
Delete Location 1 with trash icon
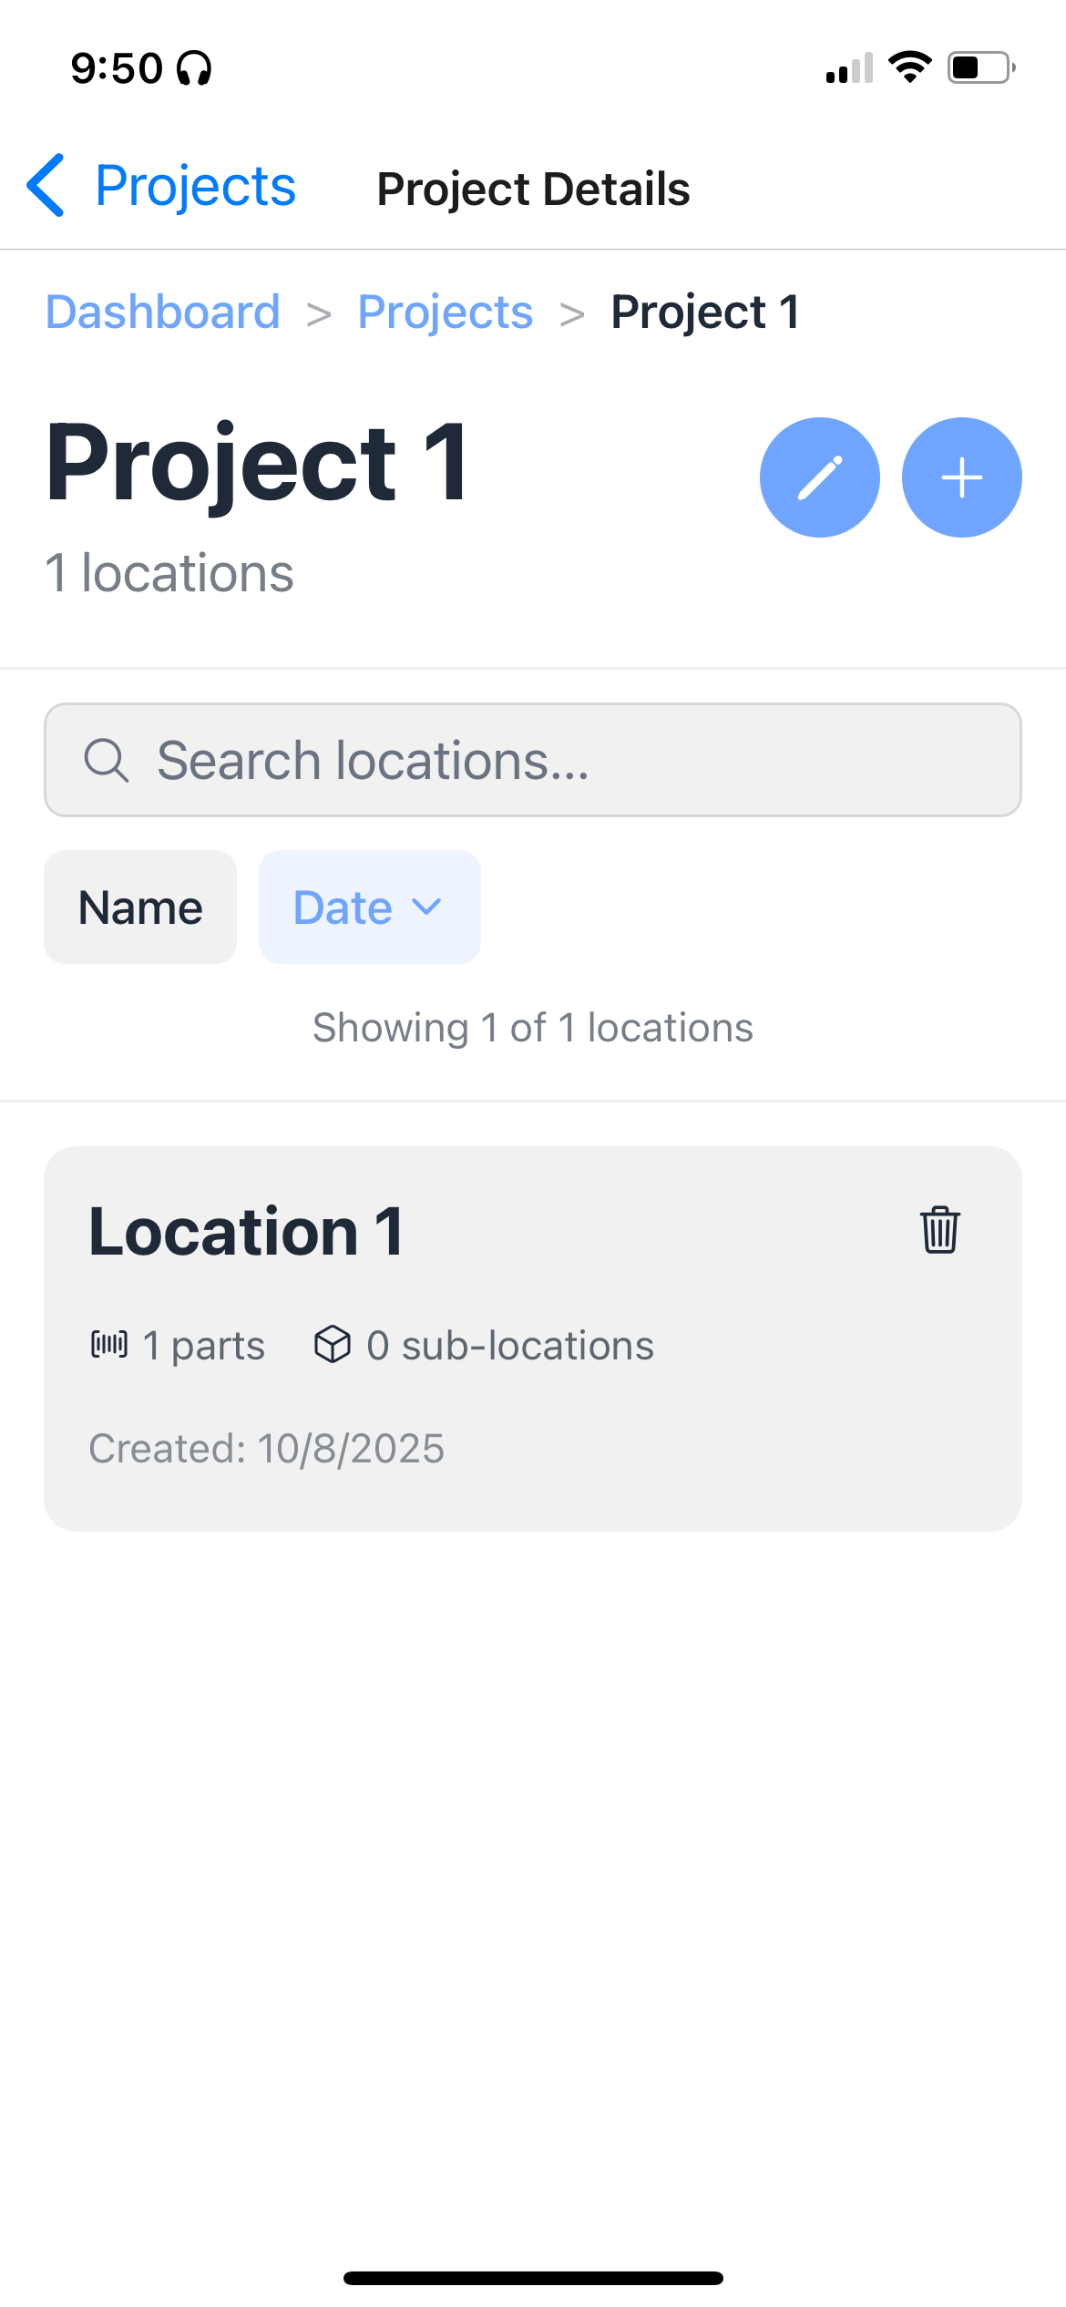click(x=939, y=1230)
